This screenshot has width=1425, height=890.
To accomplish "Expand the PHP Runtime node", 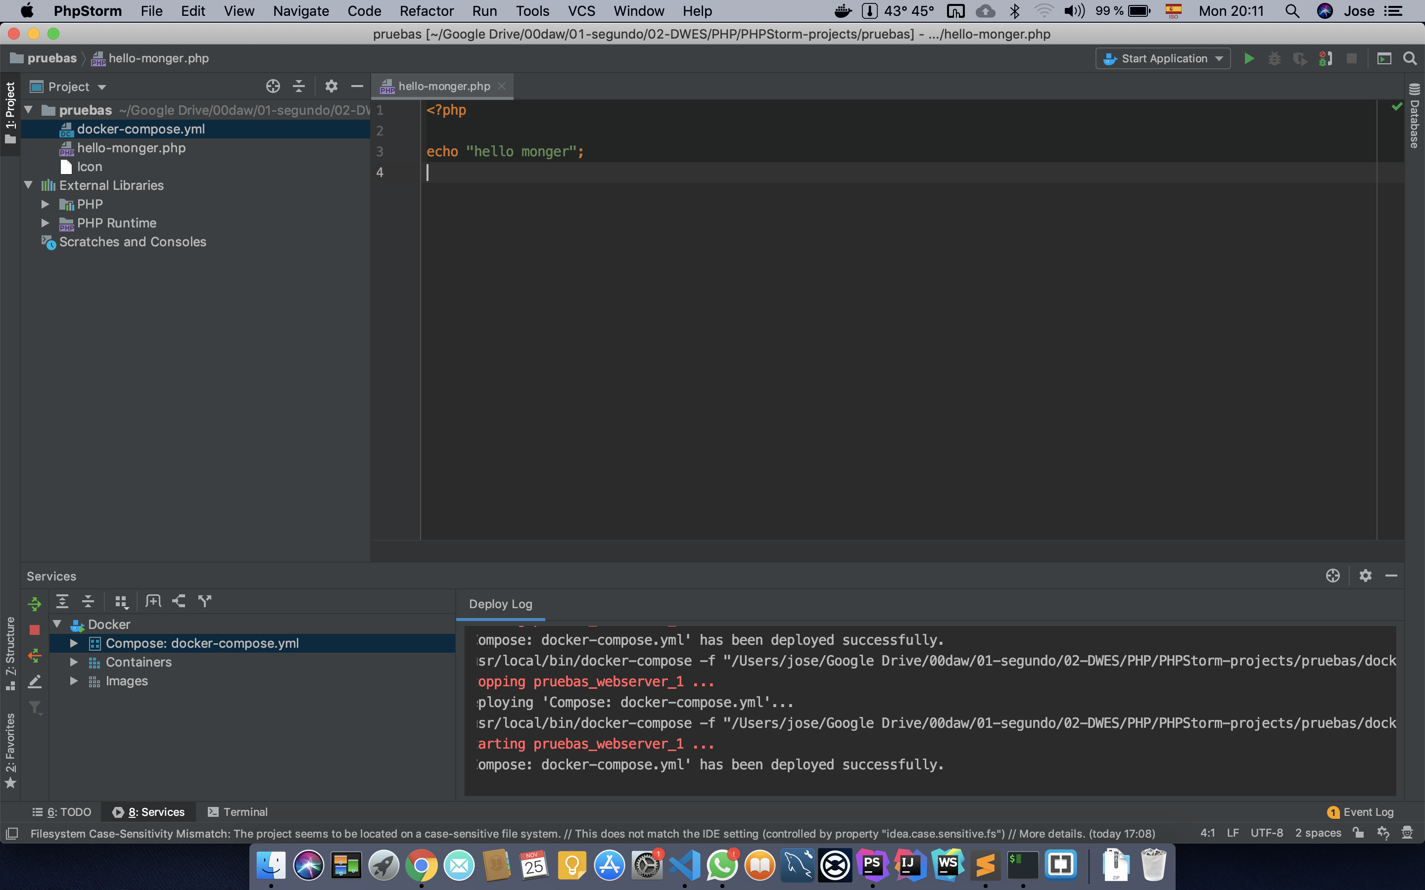I will click(x=46, y=223).
